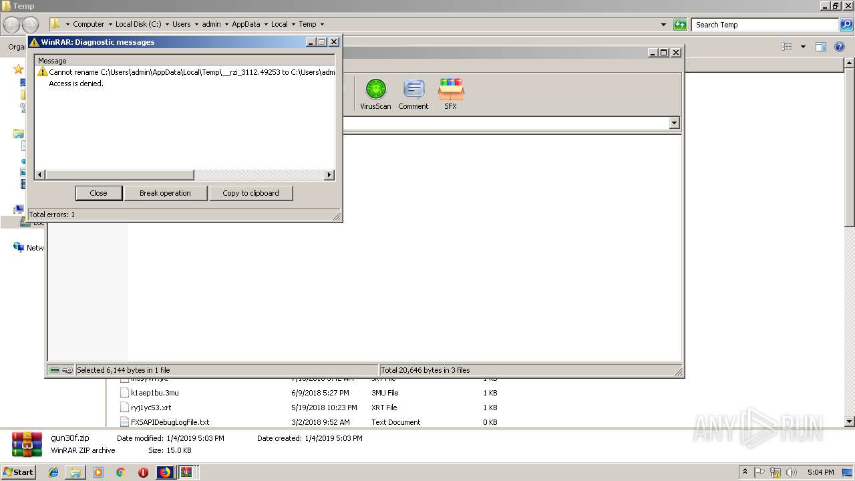The height and width of the screenshot is (481, 855).
Task: Click the Explorer Forward navigation button
Action: (30, 25)
